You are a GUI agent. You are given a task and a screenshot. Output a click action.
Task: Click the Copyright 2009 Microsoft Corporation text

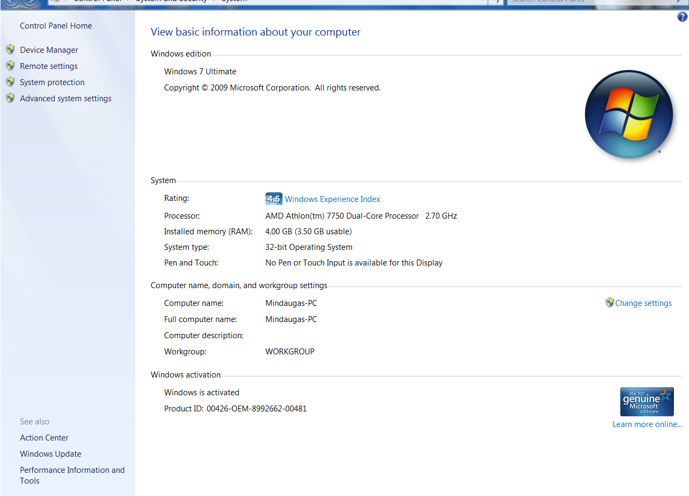(x=272, y=88)
